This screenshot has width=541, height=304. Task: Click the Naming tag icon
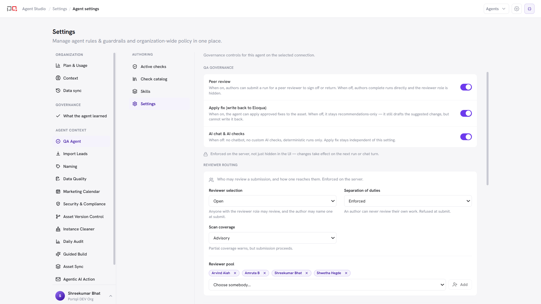pos(58,166)
